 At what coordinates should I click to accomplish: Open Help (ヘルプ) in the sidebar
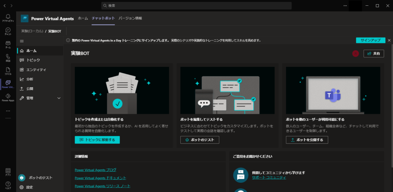tap(8, 185)
